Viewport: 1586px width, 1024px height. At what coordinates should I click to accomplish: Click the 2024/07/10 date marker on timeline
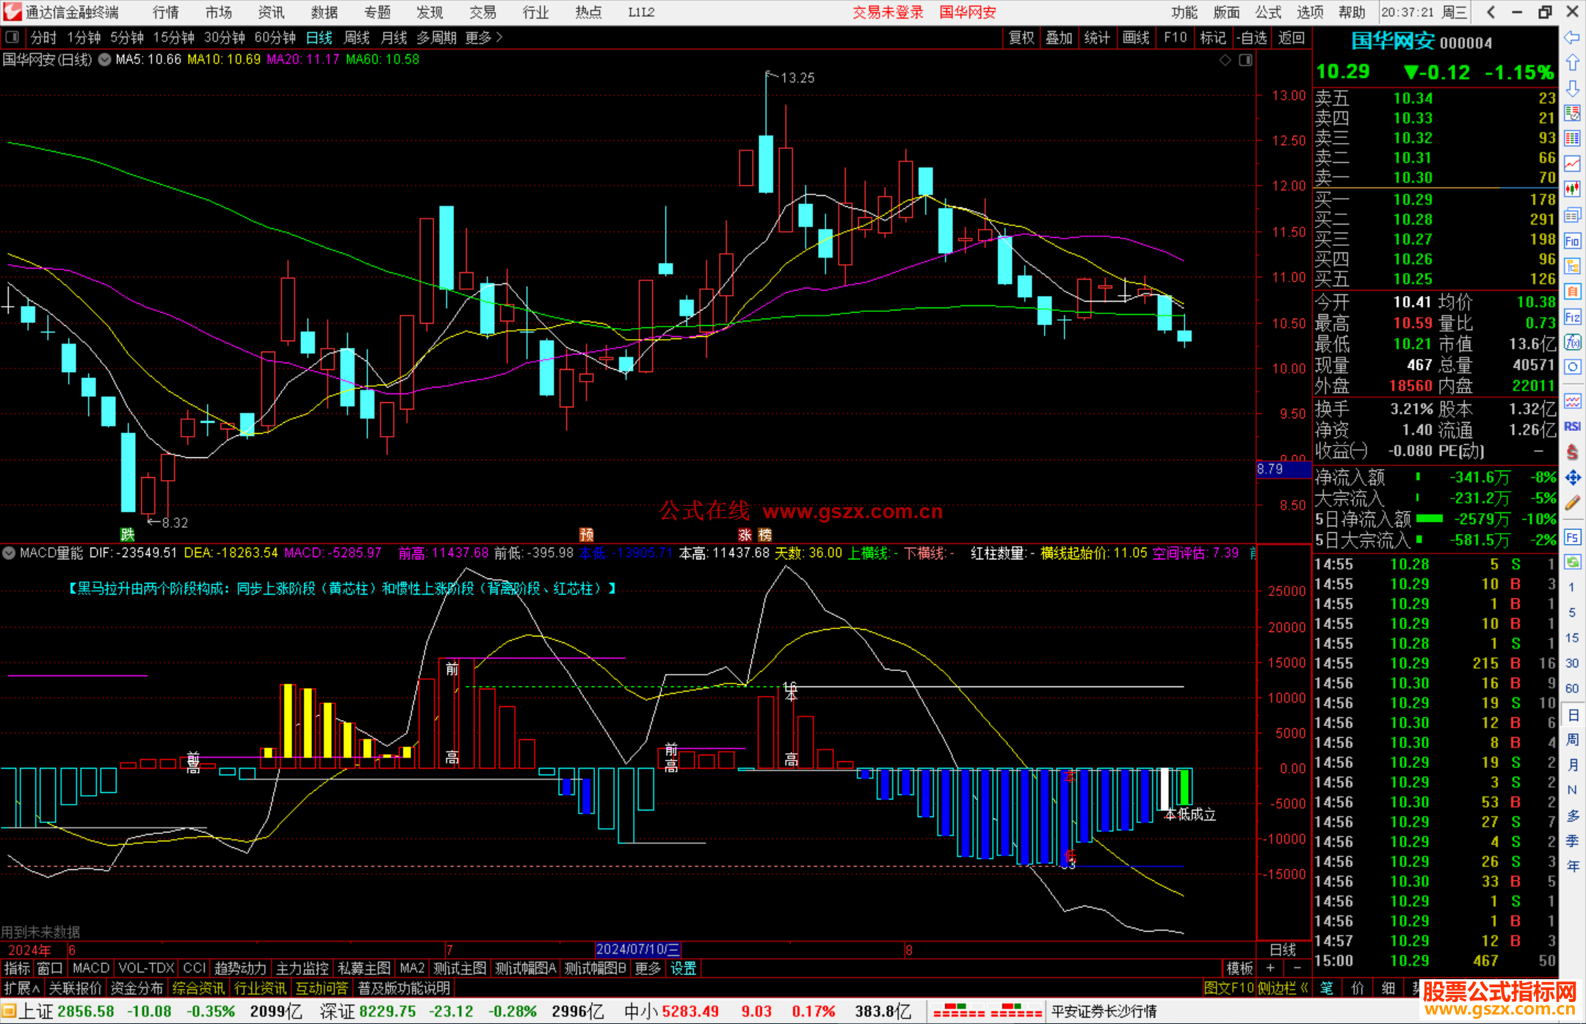637,949
